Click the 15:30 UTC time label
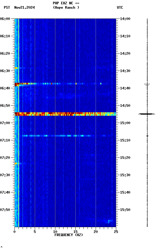The height and width of the screenshot is (250, 160). (125, 175)
